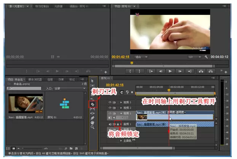This screenshot has height=159, width=237.
Task: Switch to the 媒体浏览器 tab
Action: pyautogui.click(x=35, y=79)
